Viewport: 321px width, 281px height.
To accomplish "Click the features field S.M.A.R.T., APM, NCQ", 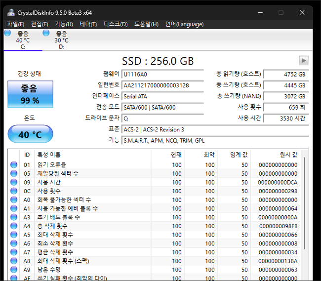I will tap(215, 140).
